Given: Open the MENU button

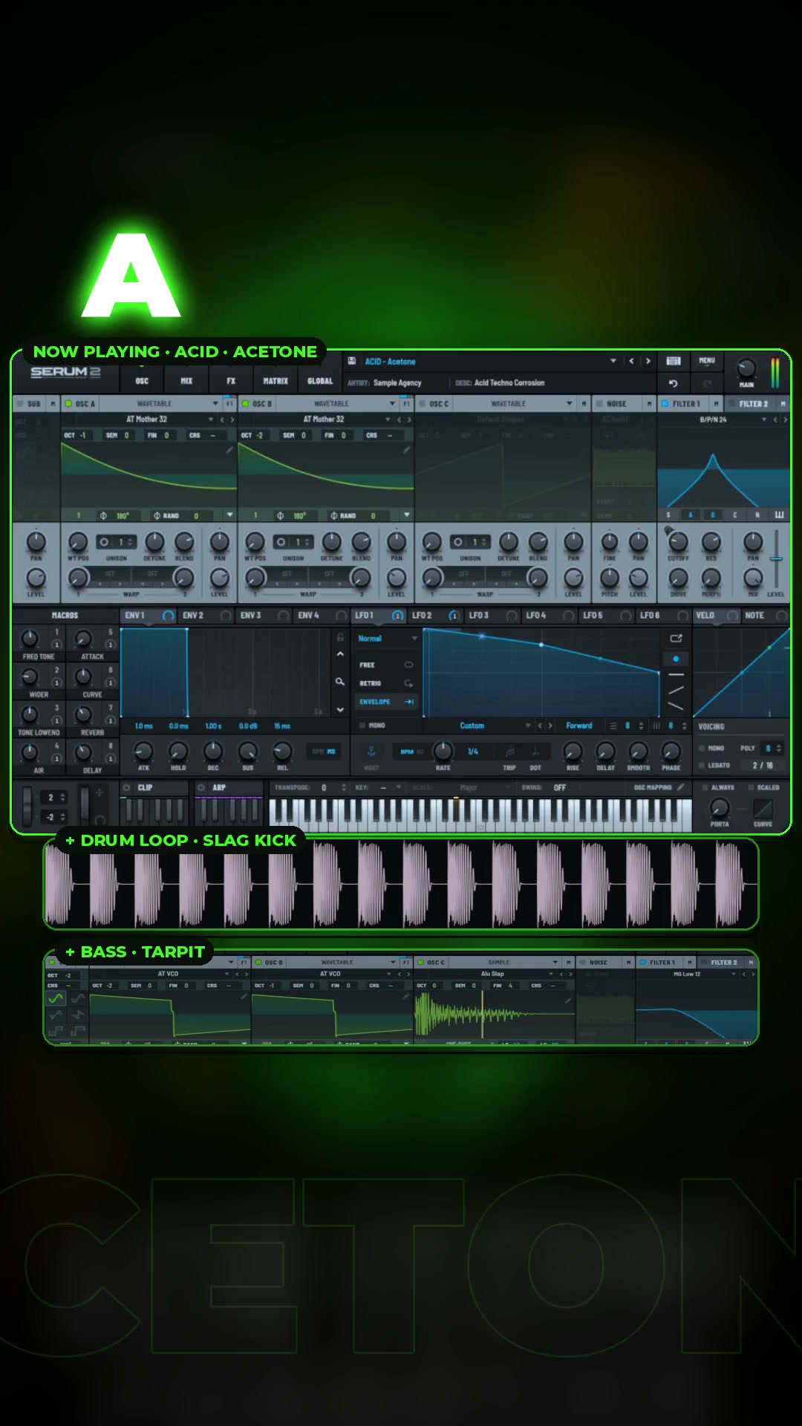Looking at the screenshot, I should point(707,361).
